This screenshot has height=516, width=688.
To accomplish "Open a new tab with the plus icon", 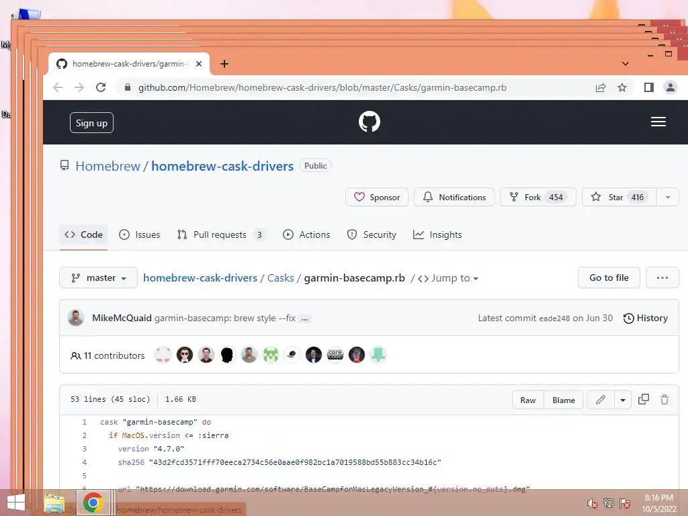I will click(224, 64).
